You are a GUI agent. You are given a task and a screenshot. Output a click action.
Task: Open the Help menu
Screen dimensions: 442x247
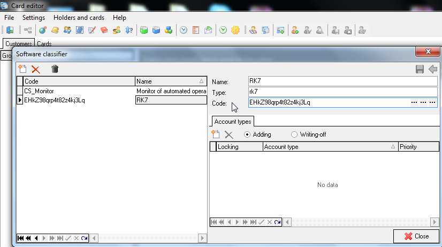(x=119, y=18)
